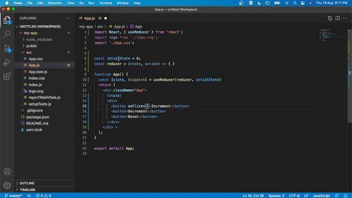Open notifications bell in status bar

pyautogui.click(x=345, y=196)
